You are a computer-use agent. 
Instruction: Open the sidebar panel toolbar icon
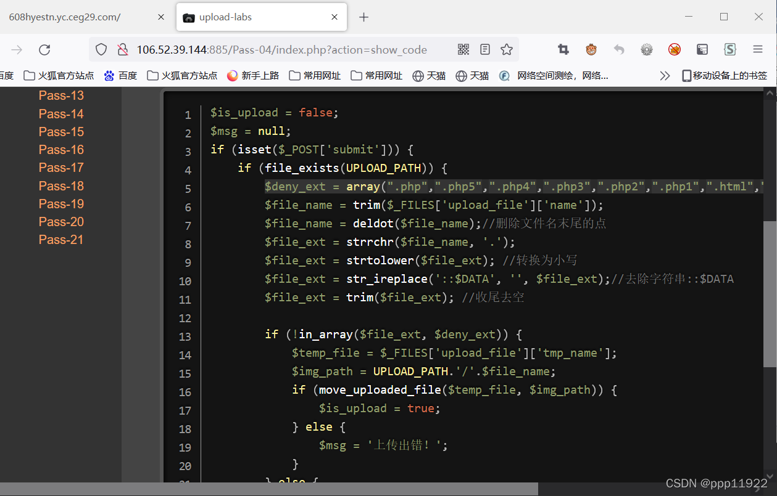tap(702, 50)
